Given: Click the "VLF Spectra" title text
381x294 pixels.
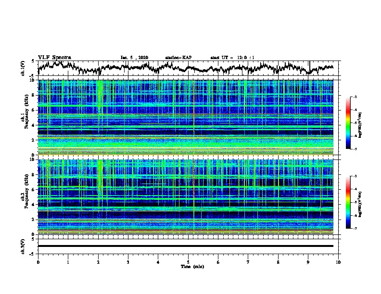Looking at the screenshot, I should click(x=54, y=58).
